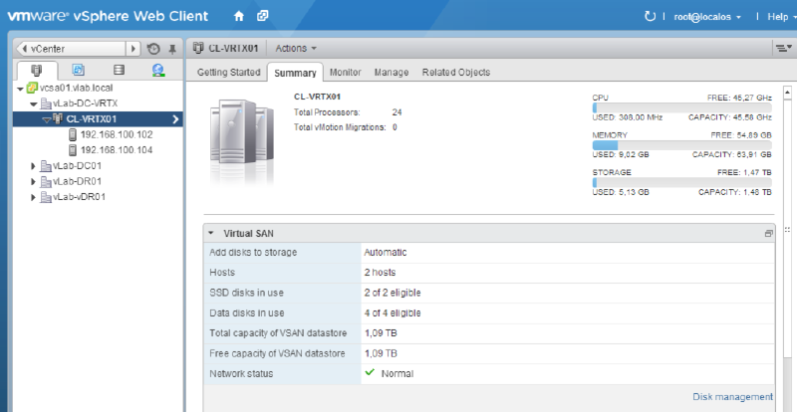
Task: Open the Help menu
Action: point(782,17)
